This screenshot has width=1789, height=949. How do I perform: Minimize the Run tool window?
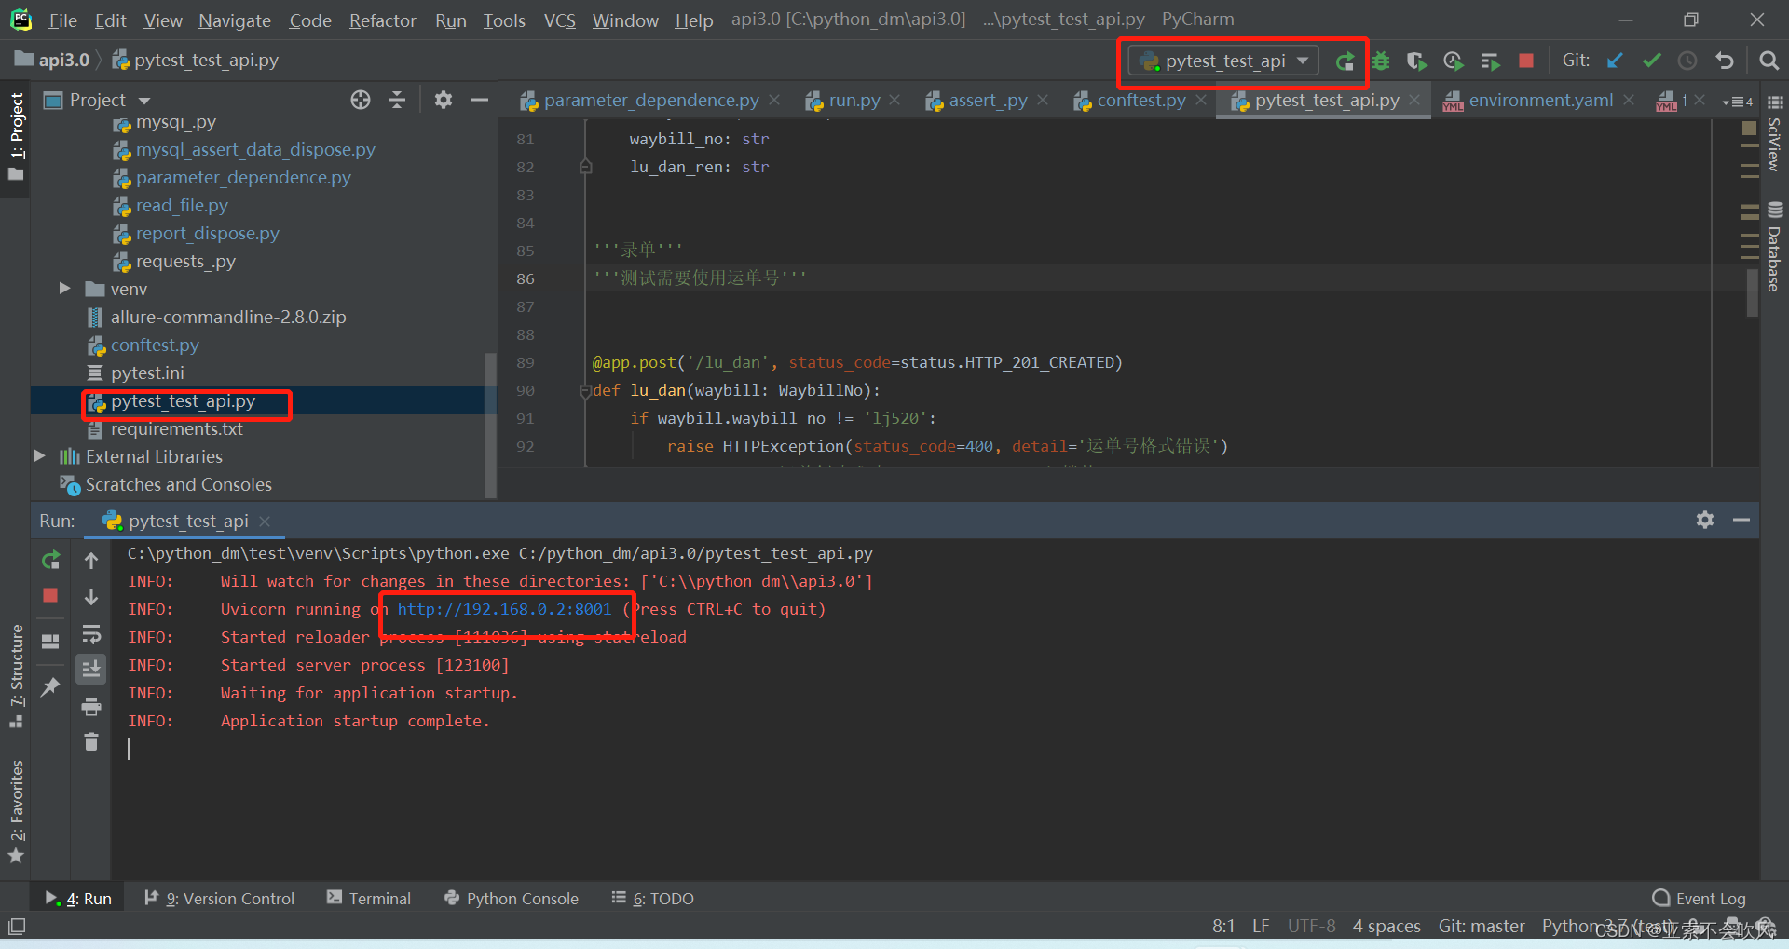(1741, 520)
